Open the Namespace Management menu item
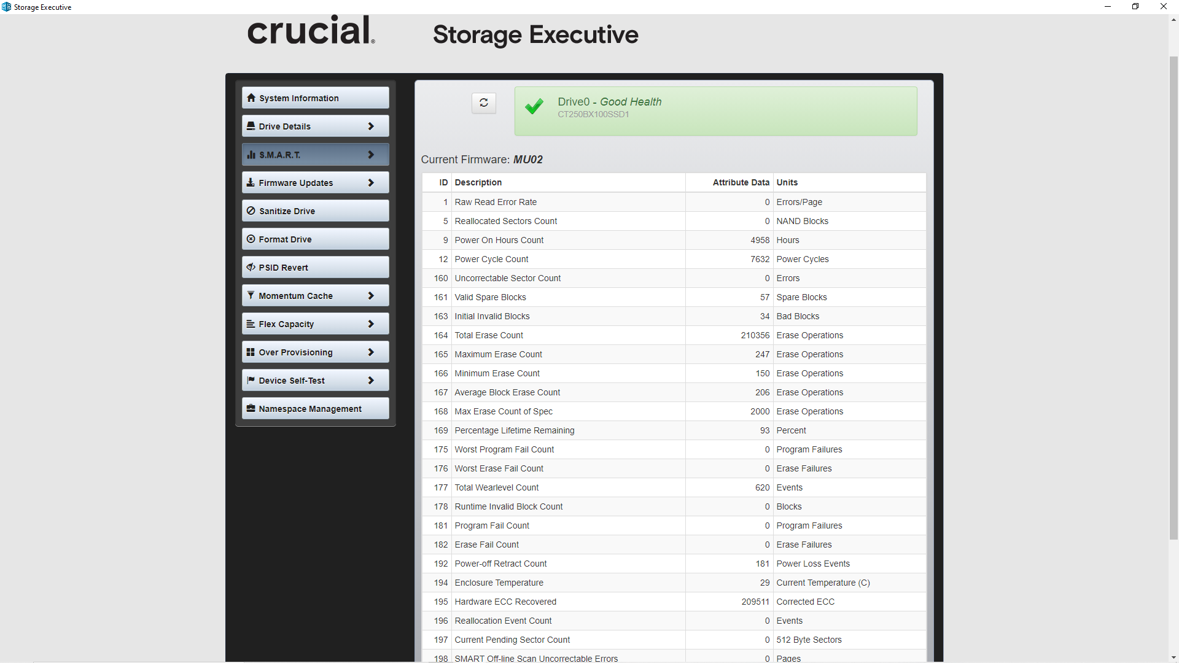Viewport: 1179px width, 663px height. coord(316,409)
